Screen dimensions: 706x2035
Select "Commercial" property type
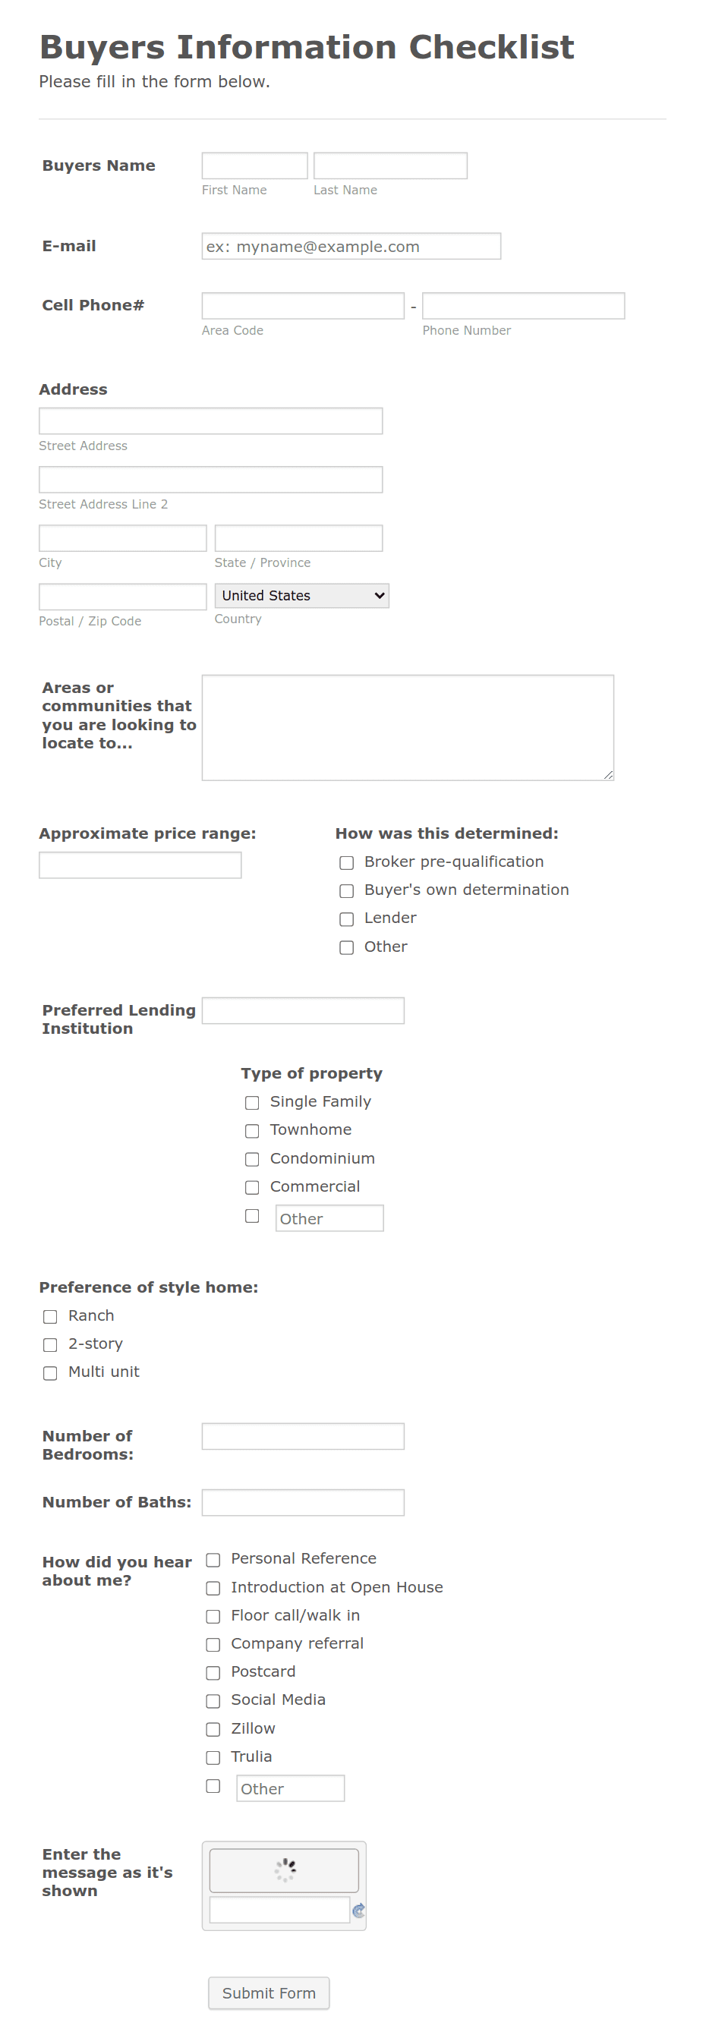(x=252, y=1187)
